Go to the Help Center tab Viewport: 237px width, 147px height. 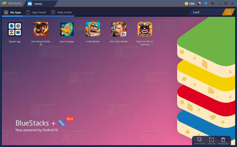(x=61, y=12)
